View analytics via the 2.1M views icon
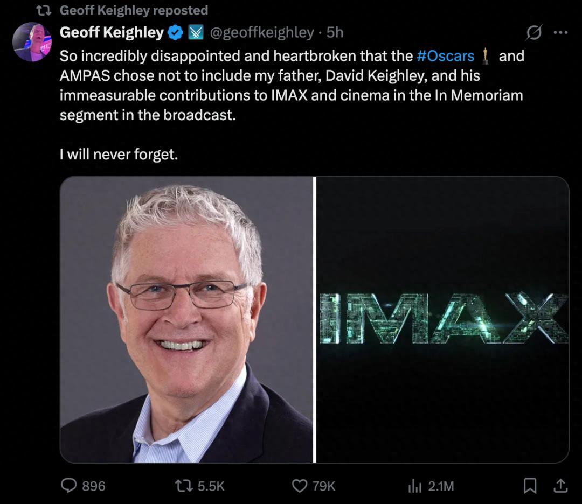Image resolution: width=582 pixels, height=504 pixels. coord(414,486)
